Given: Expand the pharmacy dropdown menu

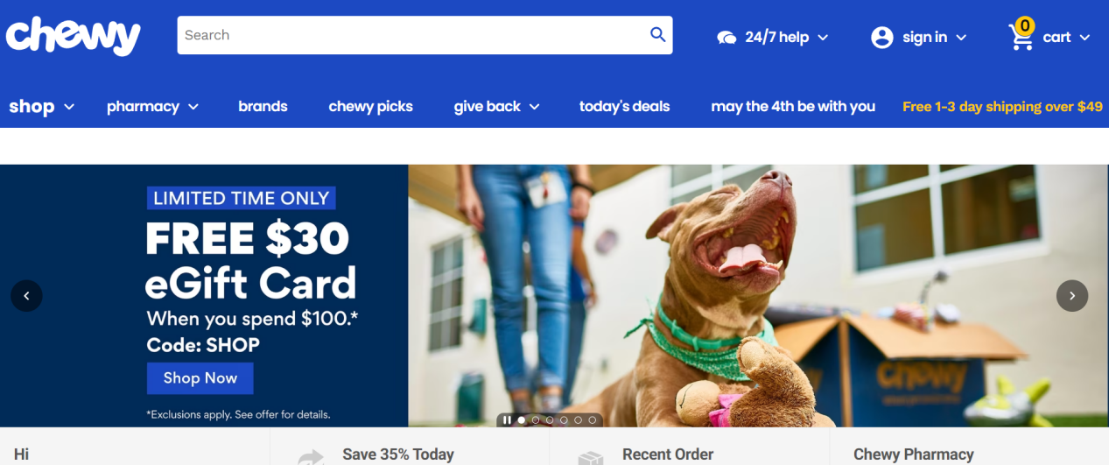Looking at the screenshot, I should tap(153, 106).
